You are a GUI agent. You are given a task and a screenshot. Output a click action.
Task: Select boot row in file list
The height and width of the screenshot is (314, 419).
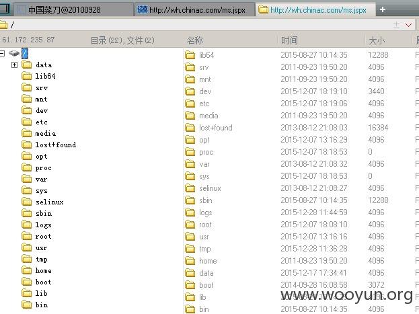tap(301, 285)
